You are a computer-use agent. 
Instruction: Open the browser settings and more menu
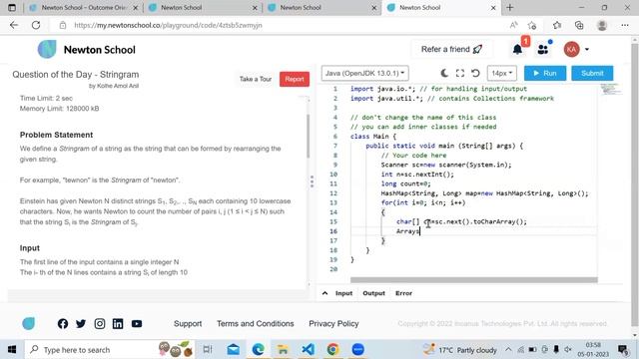(x=625, y=25)
